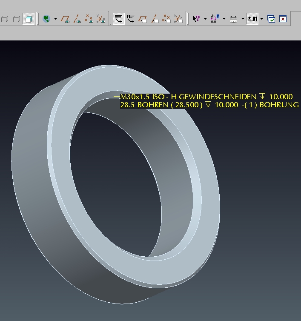The height and width of the screenshot is (321, 301).
Task: Select the no hidden line display style
Action: click(17, 19)
